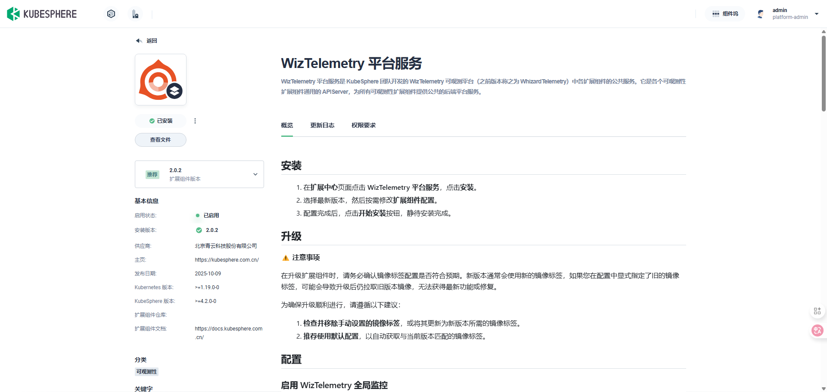Image resolution: width=827 pixels, height=392 pixels.
Task: Click the platform-admin role text
Action: (790, 17)
